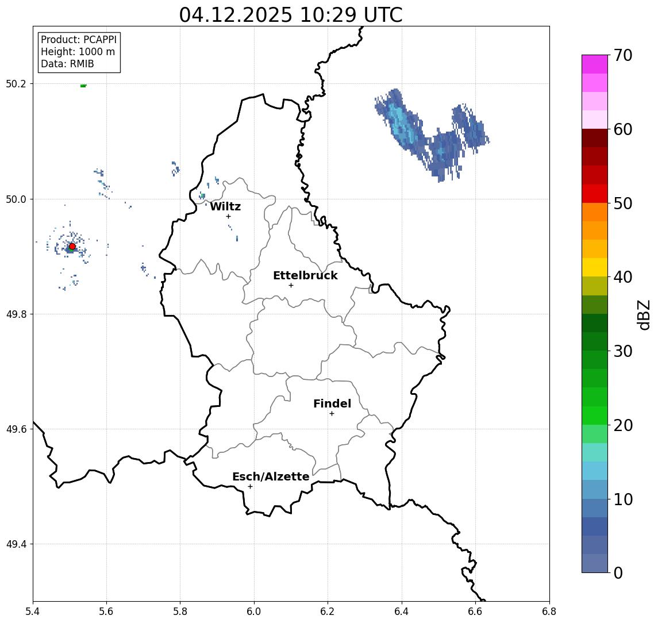Click the dark red colorbar band below 60
This screenshot has width=658, height=623.
(x=595, y=138)
